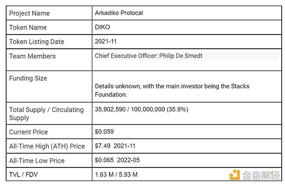
Task: Click the Token Name label
Action: point(28,27)
